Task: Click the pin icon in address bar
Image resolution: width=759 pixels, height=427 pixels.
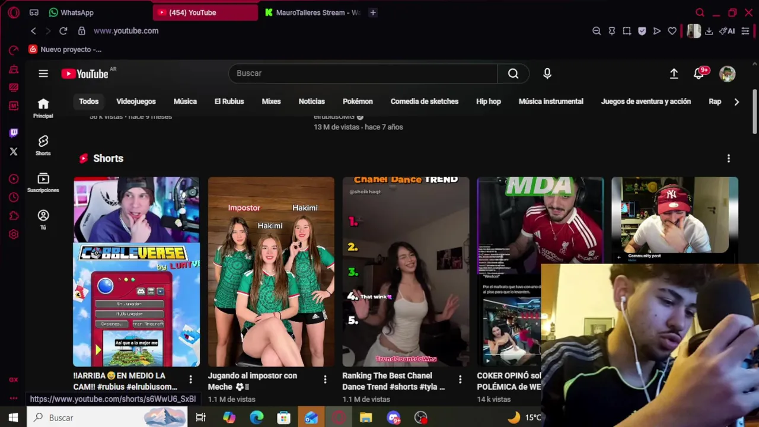Action: [x=612, y=31]
